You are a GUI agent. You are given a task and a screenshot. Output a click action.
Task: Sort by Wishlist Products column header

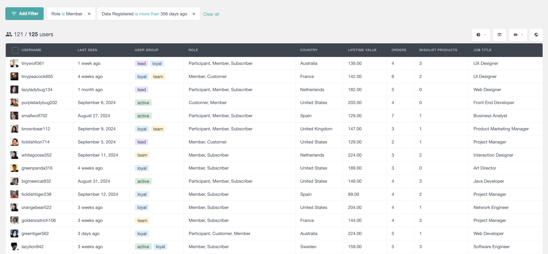click(x=438, y=50)
